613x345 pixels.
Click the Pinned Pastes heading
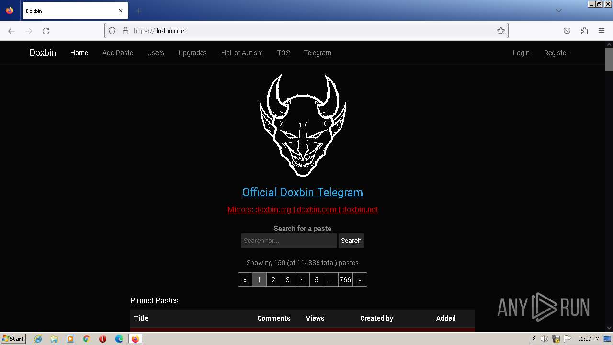coord(154,300)
